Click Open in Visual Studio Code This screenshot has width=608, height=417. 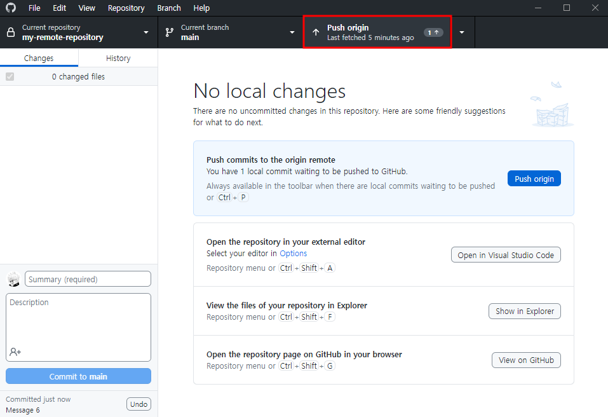(x=506, y=255)
